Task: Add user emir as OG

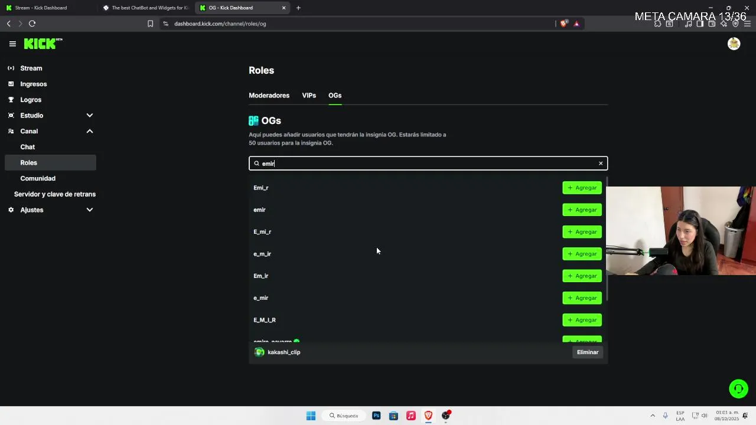Action: pos(582,210)
